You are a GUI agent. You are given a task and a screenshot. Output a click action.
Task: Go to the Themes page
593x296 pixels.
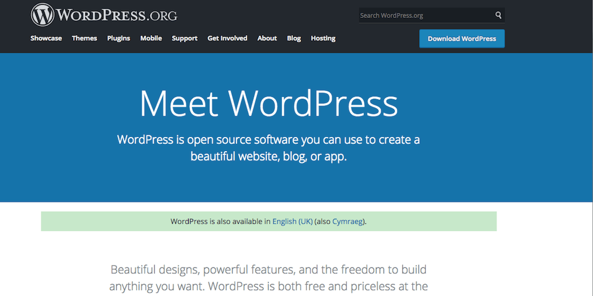[x=84, y=38]
